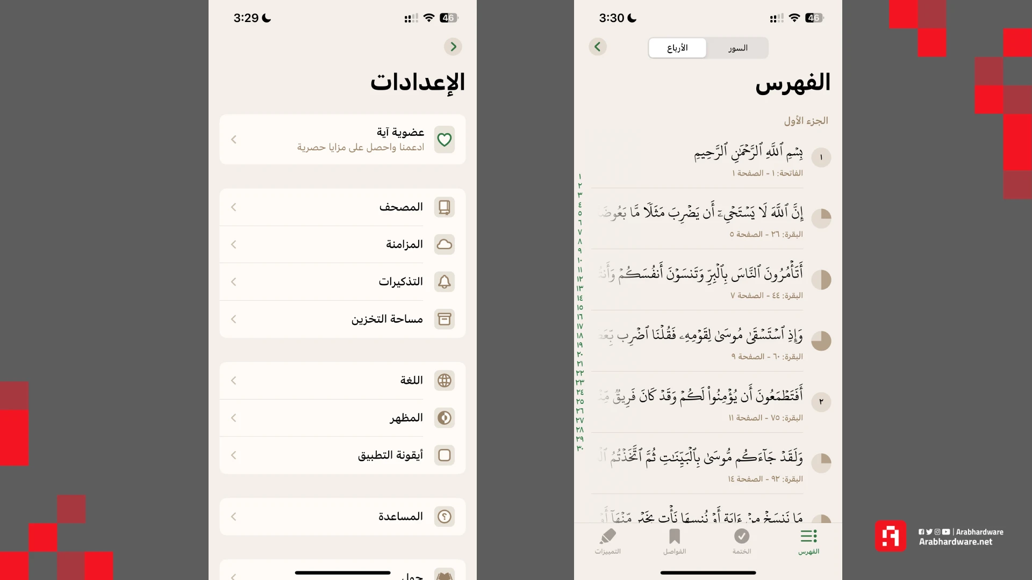Expand أيقونة التطبيق row chevron
The width and height of the screenshot is (1032, 580).
[234, 455]
